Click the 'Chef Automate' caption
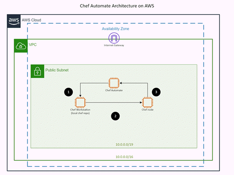 pos(114,91)
